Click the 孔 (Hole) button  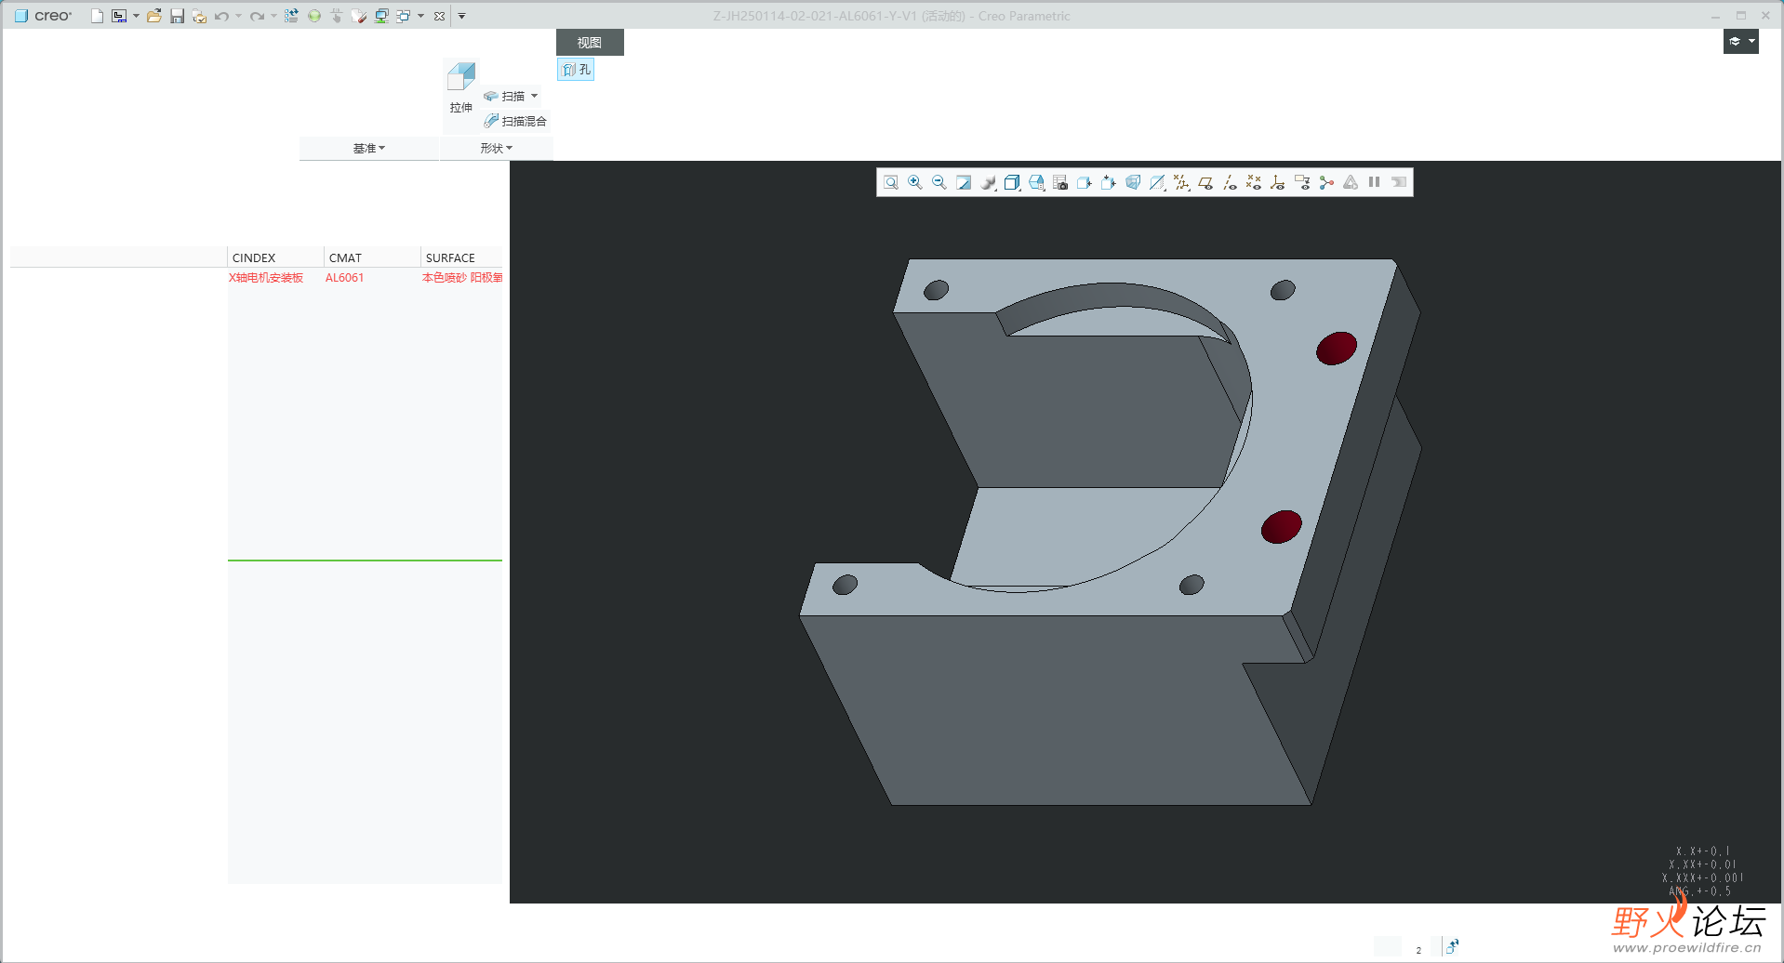(x=577, y=70)
